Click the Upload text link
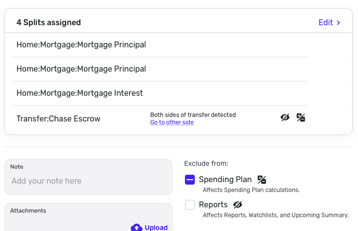The height and width of the screenshot is (231, 358). tap(156, 228)
